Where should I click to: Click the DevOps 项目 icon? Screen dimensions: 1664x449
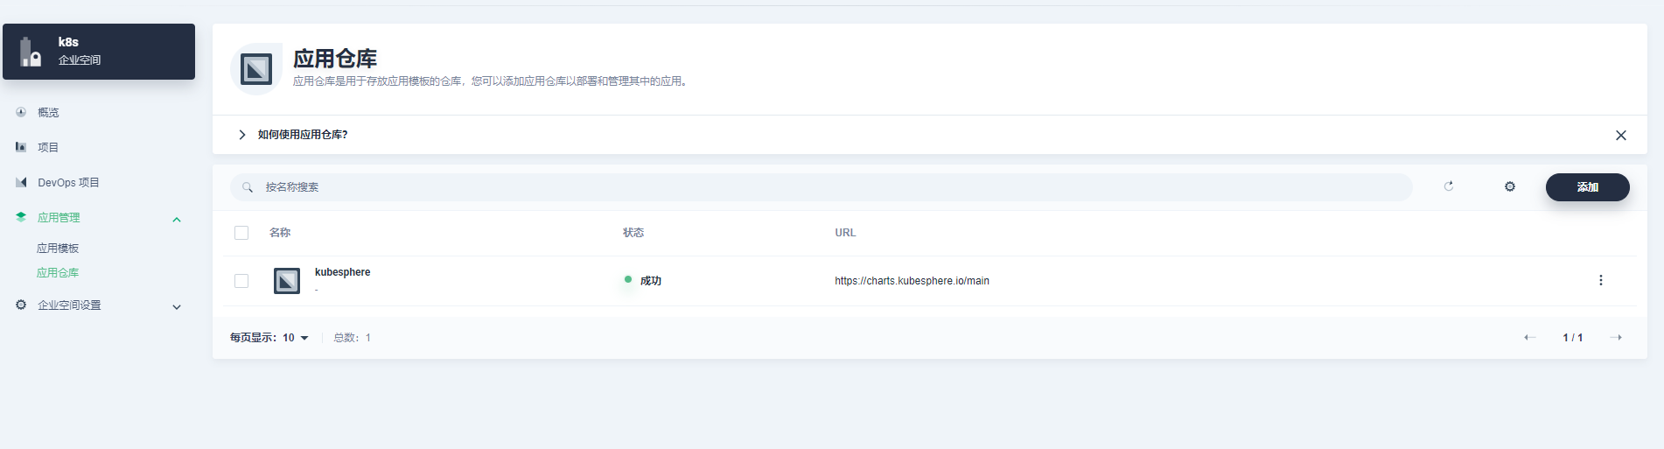[x=21, y=182]
